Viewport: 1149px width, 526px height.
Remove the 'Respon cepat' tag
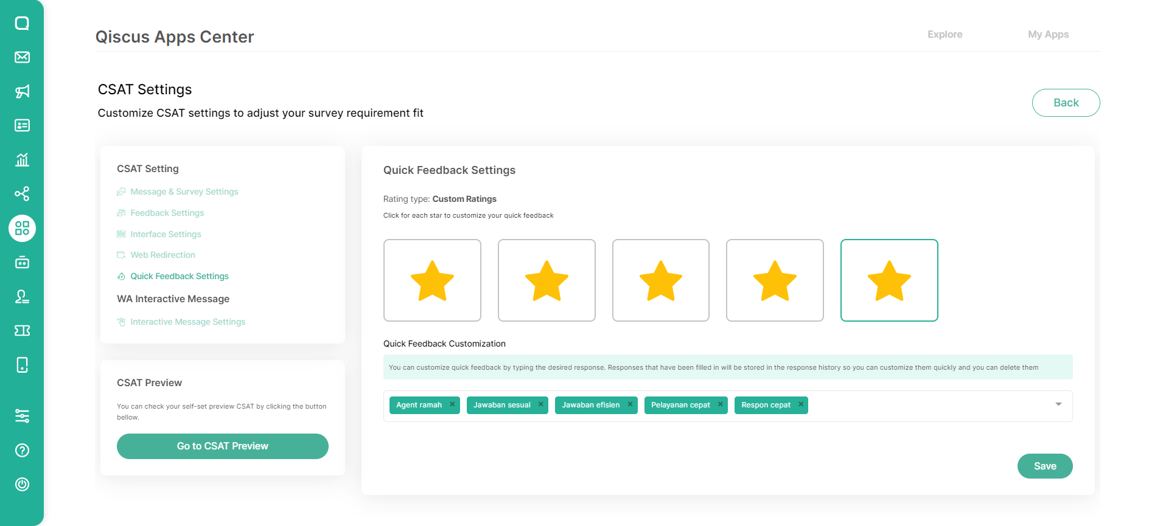801,404
